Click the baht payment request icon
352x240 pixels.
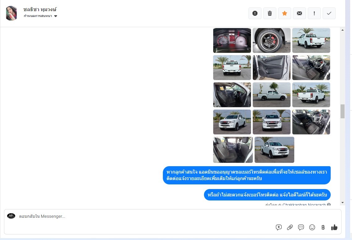(x=323, y=227)
